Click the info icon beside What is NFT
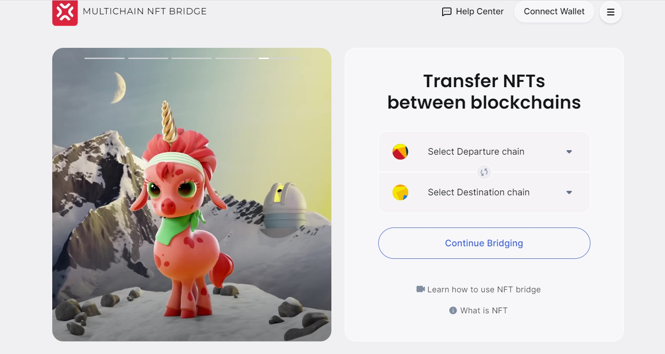The width and height of the screenshot is (665, 354). click(x=453, y=310)
